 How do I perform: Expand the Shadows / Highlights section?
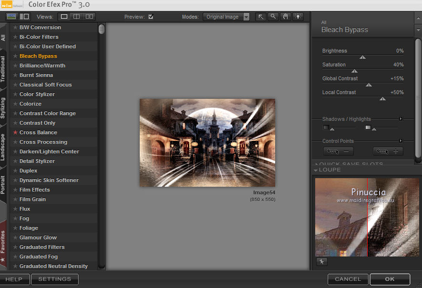point(401,119)
